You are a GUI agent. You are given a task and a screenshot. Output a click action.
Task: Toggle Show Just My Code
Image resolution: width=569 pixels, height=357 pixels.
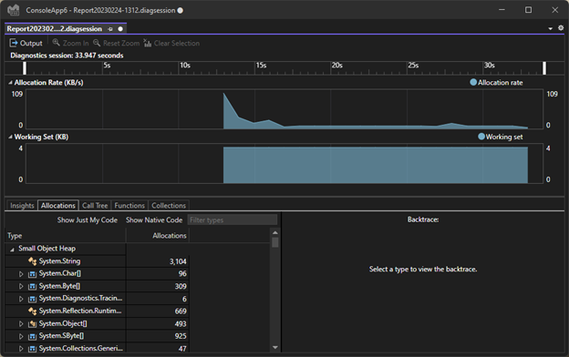88,220
